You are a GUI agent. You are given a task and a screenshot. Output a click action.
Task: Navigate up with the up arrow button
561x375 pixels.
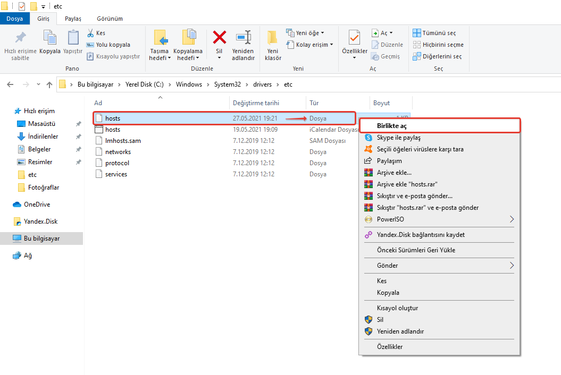(x=49, y=84)
